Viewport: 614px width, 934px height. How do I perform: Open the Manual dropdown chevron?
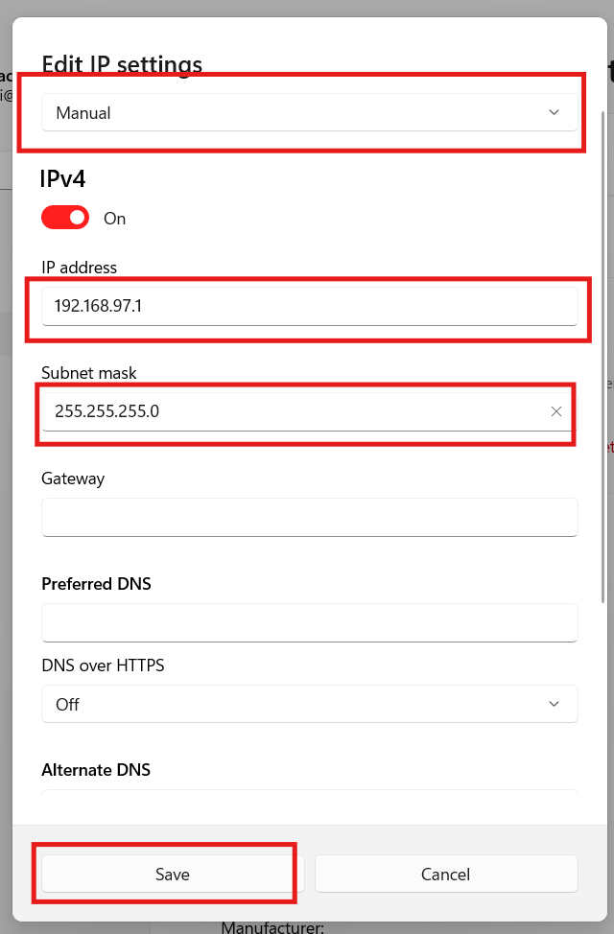pyautogui.click(x=554, y=111)
